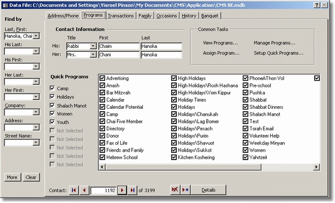Toggle the Bar Mitzvah checkbox

[x=102, y=92]
